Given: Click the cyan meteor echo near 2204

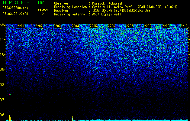Looking at the screenshot, I should (72, 95).
